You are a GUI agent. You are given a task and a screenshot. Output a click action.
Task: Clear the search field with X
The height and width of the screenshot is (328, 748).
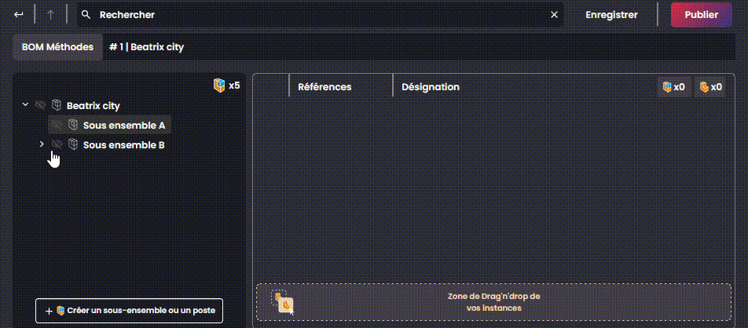(555, 15)
